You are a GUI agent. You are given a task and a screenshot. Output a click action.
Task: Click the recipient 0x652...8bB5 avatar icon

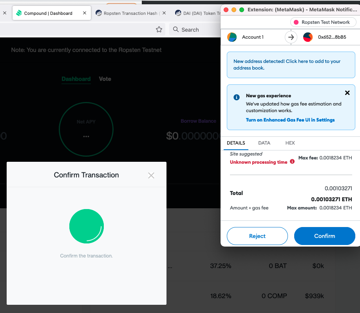pos(308,37)
